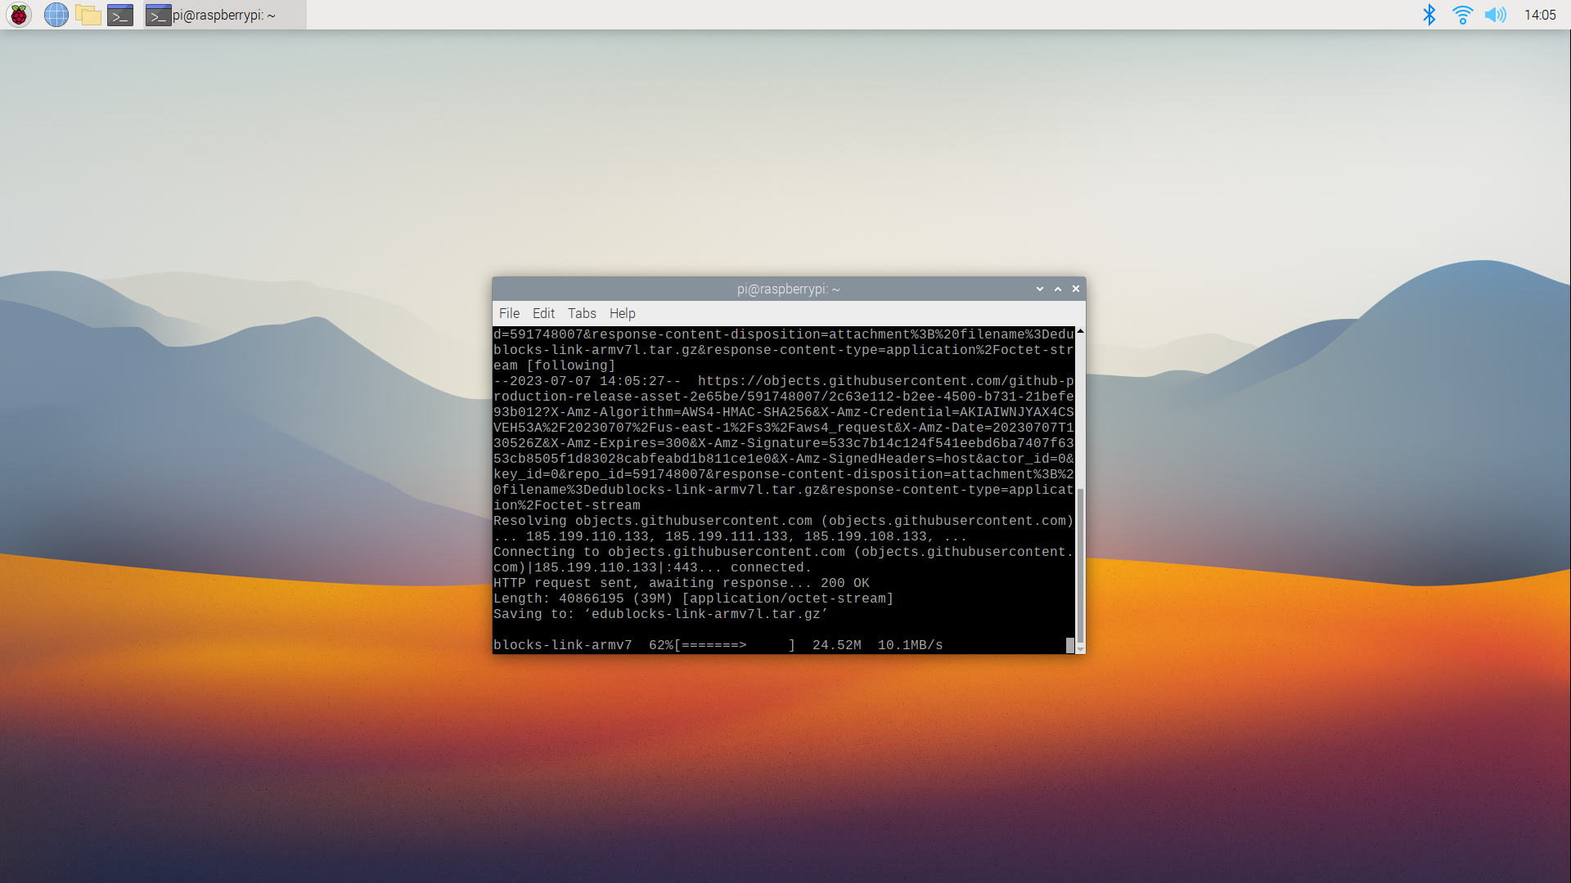Launch the web browser from the taskbar
The width and height of the screenshot is (1571, 883).
coord(56,15)
